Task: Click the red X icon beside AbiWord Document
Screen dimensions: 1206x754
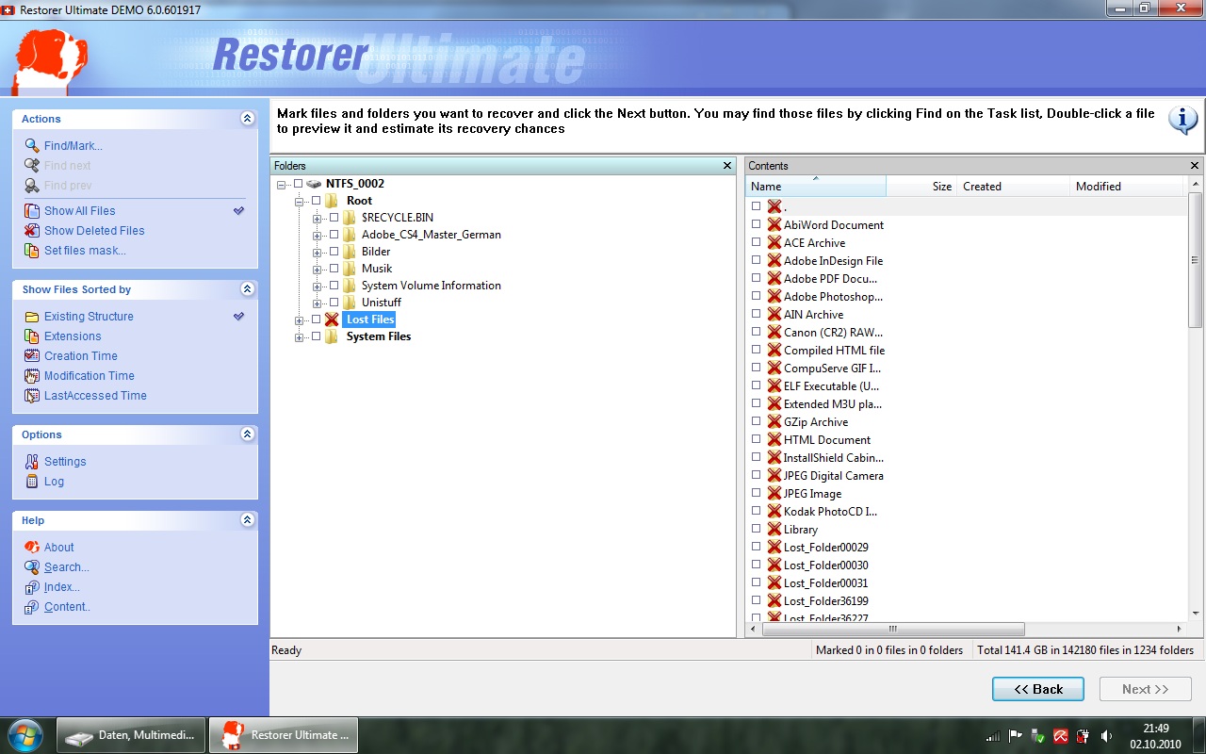Action: (774, 225)
